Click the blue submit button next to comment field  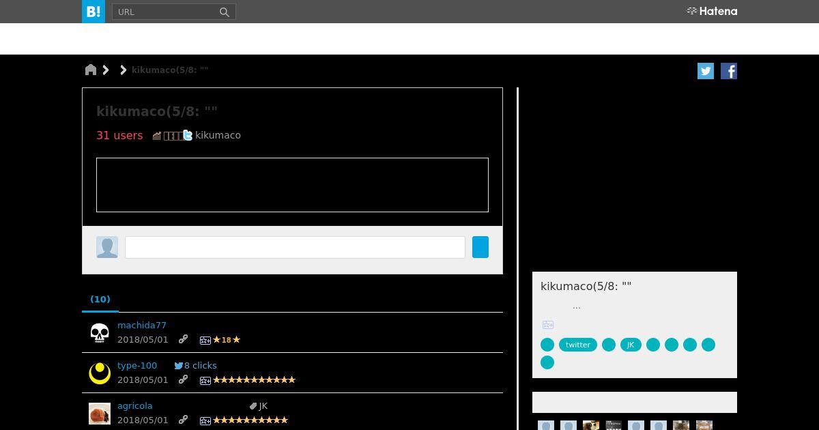(480, 247)
